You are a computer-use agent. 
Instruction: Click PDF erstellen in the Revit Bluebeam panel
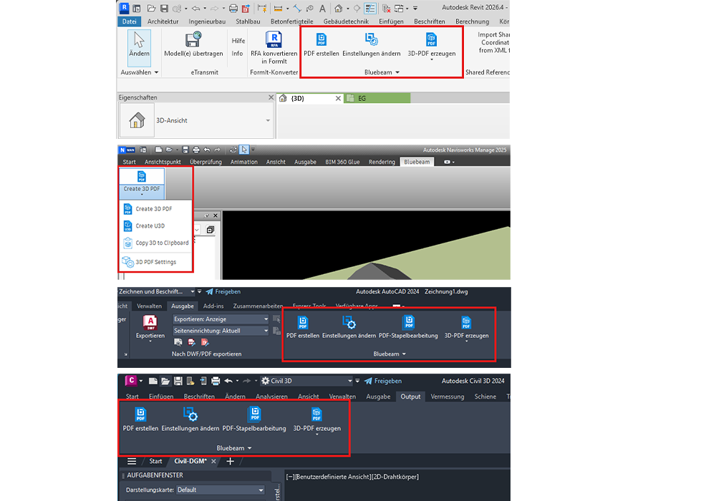point(321,44)
